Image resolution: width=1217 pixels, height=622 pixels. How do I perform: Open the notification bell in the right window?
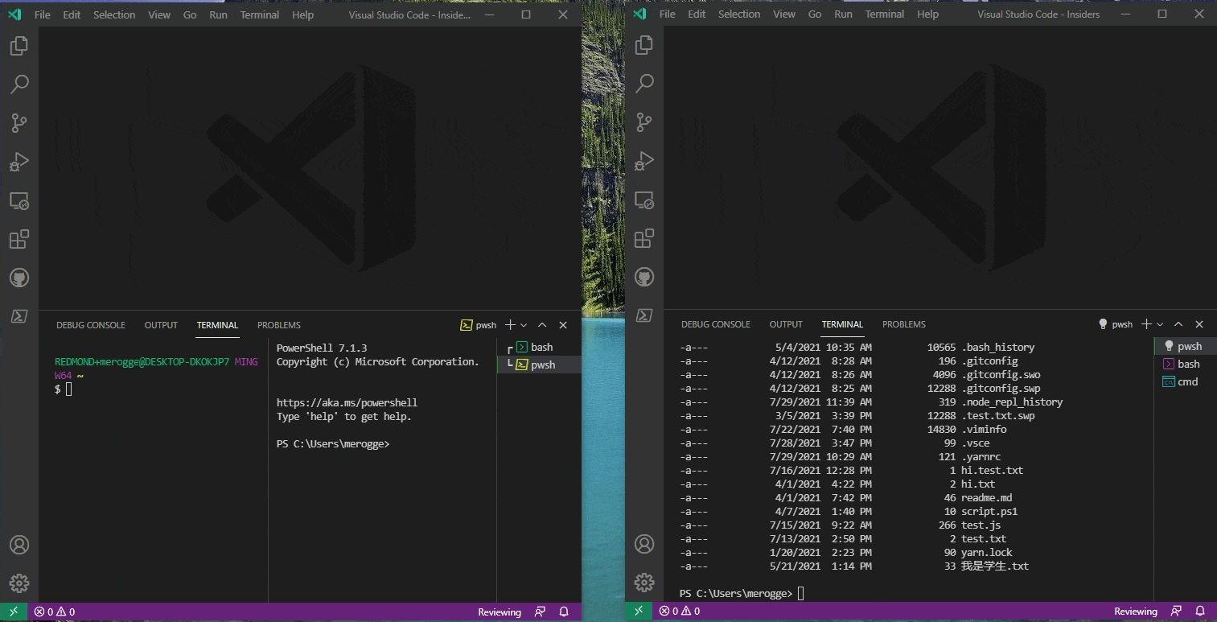[x=1199, y=611]
